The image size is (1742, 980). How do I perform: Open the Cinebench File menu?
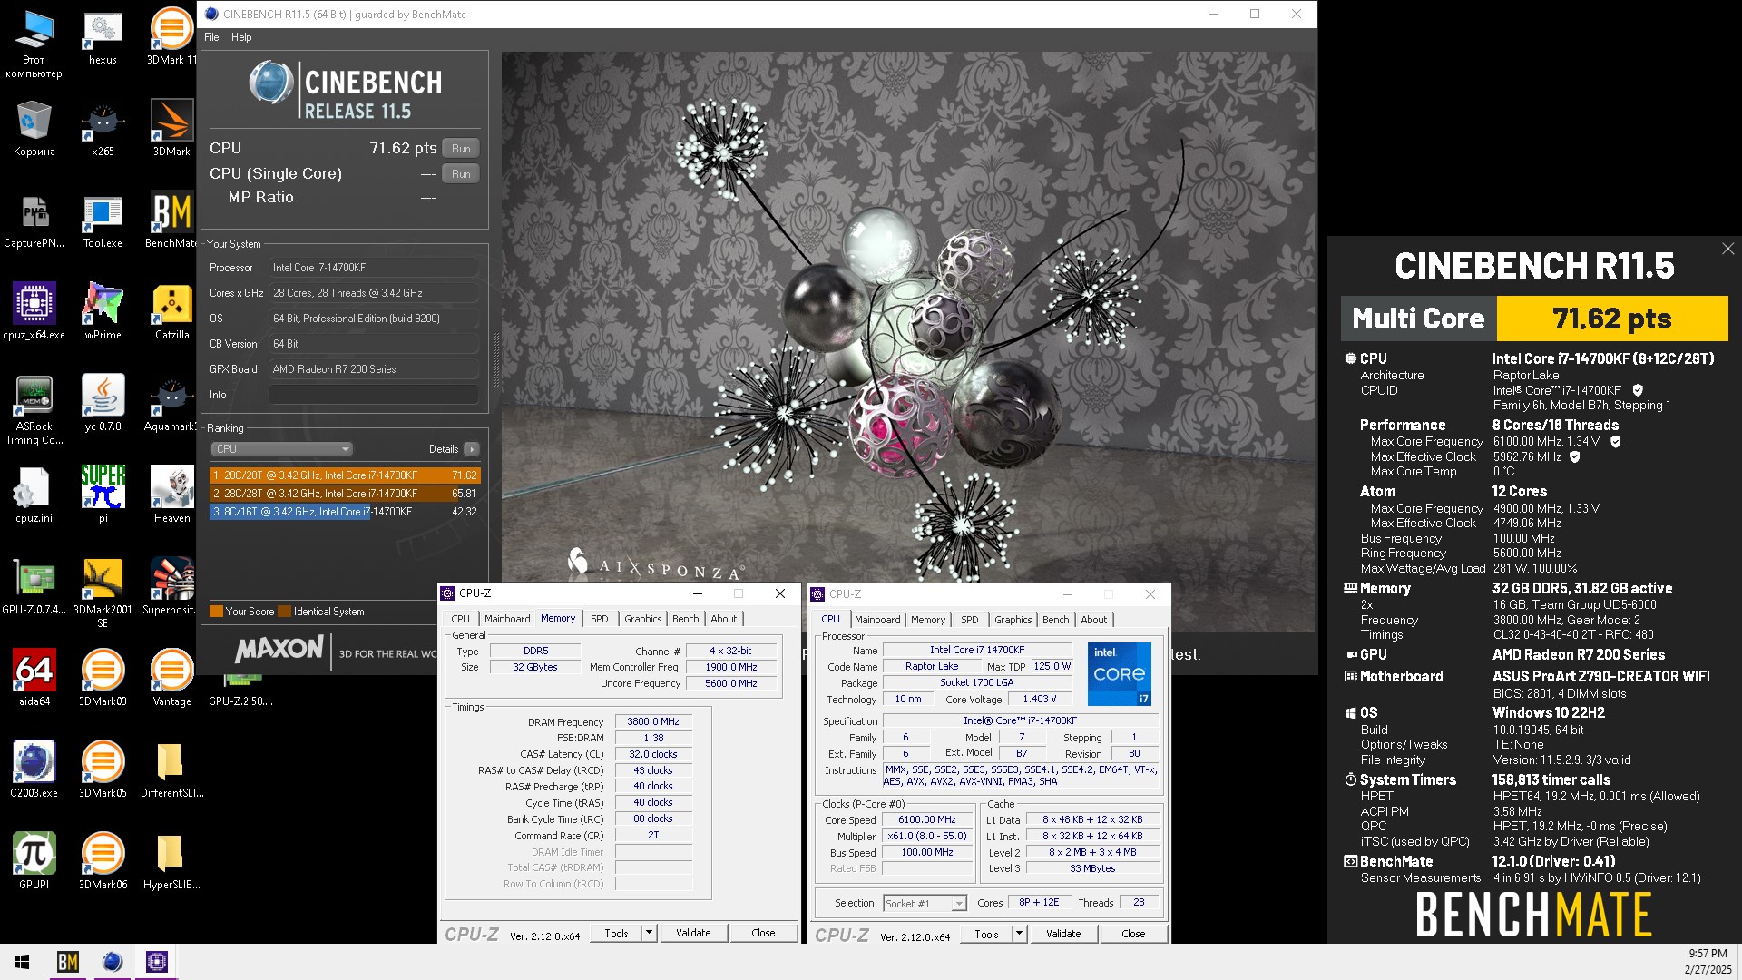click(x=211, y=37)
